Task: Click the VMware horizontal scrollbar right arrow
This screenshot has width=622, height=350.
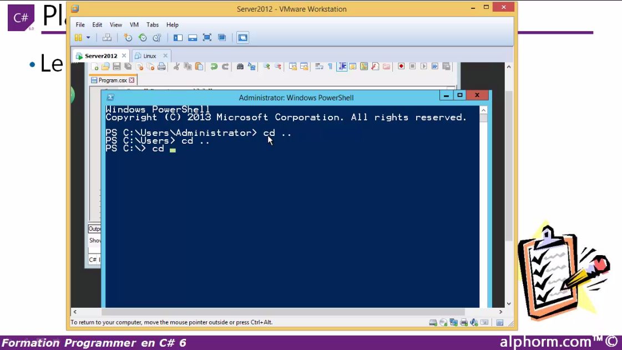Action: click(x=500, y=312)
